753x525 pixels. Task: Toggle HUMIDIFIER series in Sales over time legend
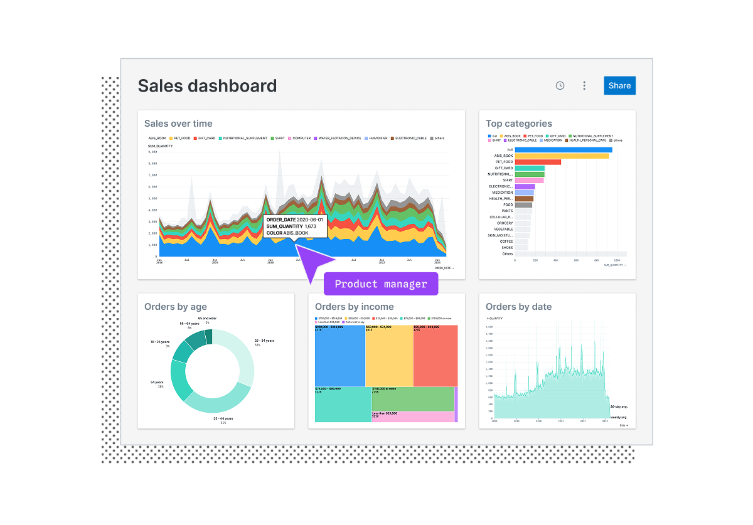pyautogui.click(x=375, y=138)
